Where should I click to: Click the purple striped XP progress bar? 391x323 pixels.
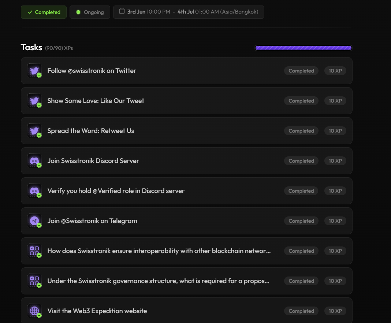(303, 48)
